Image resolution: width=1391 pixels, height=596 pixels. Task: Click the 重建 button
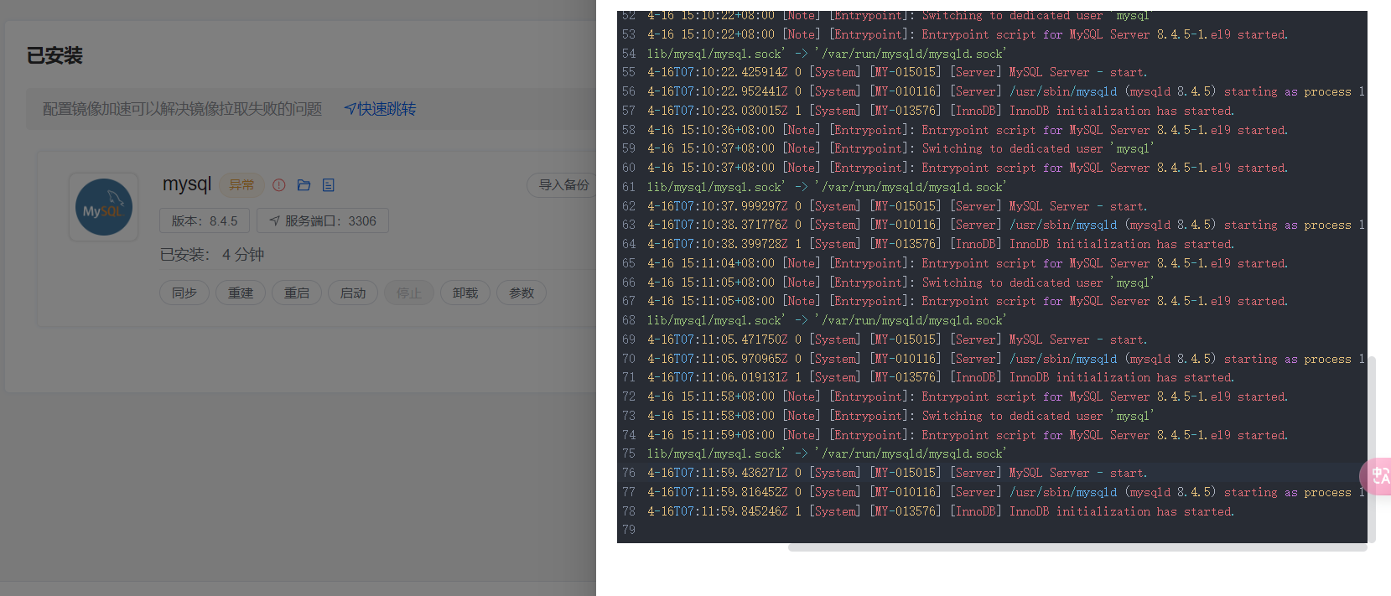(241, 293)
